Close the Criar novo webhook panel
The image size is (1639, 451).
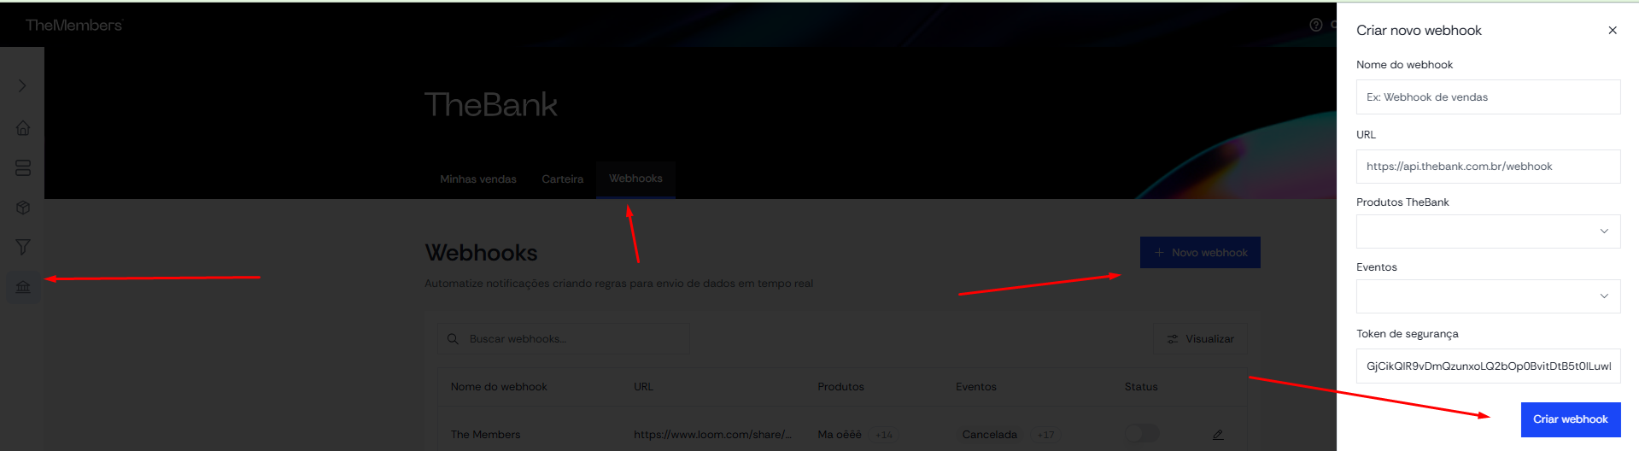pyautogui.click(x=1613, y=31)
